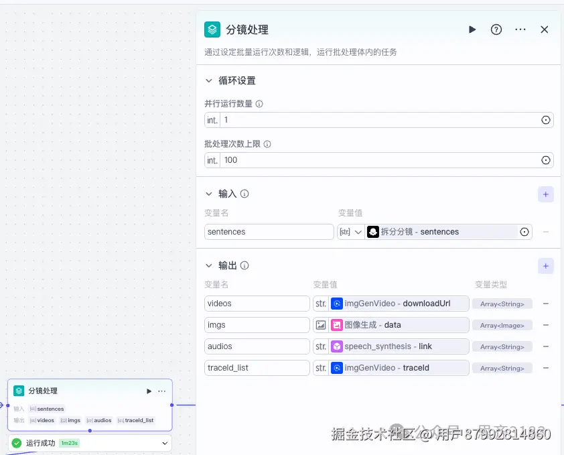Click audios output tag on canvas node
This screenshot has width=564, height=455.
pos(99,420)
